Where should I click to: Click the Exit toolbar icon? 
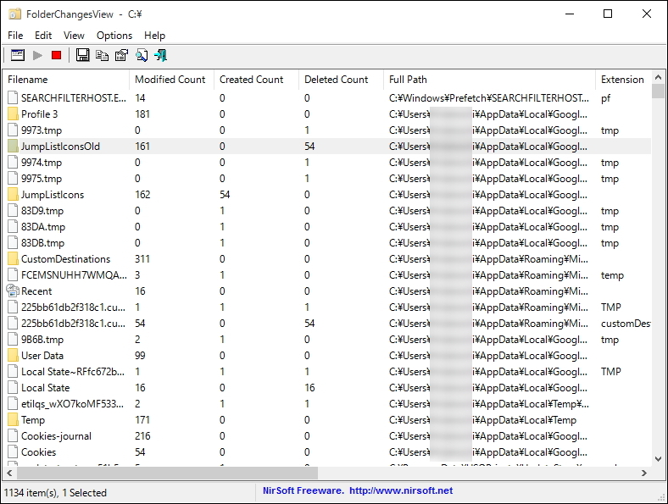(160, 55)
